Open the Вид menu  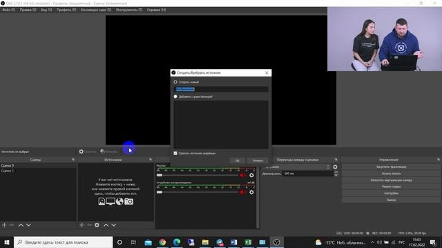pos(46,10)
